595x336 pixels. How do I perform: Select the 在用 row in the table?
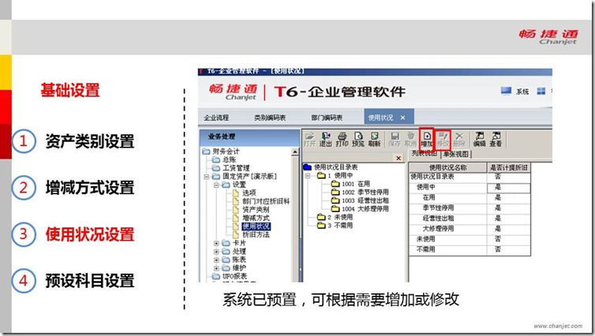[x=470, y=198]
